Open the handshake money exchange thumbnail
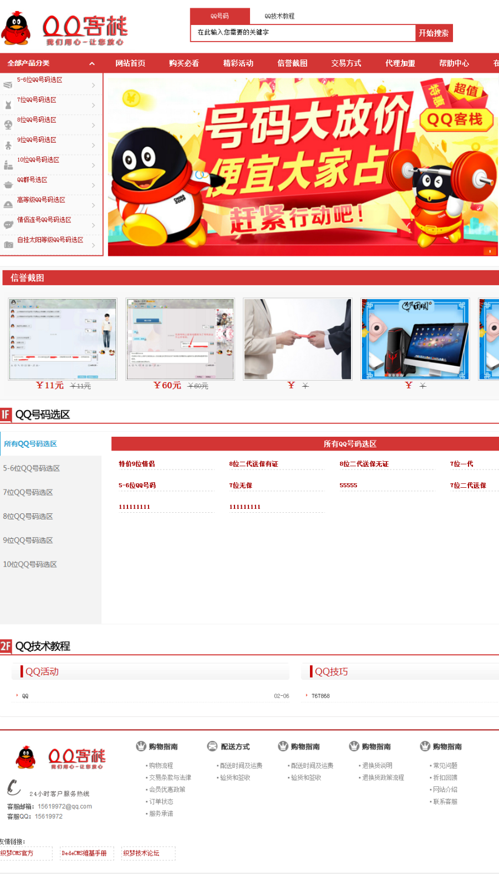The image size is (499, 879). coord(298,339)
